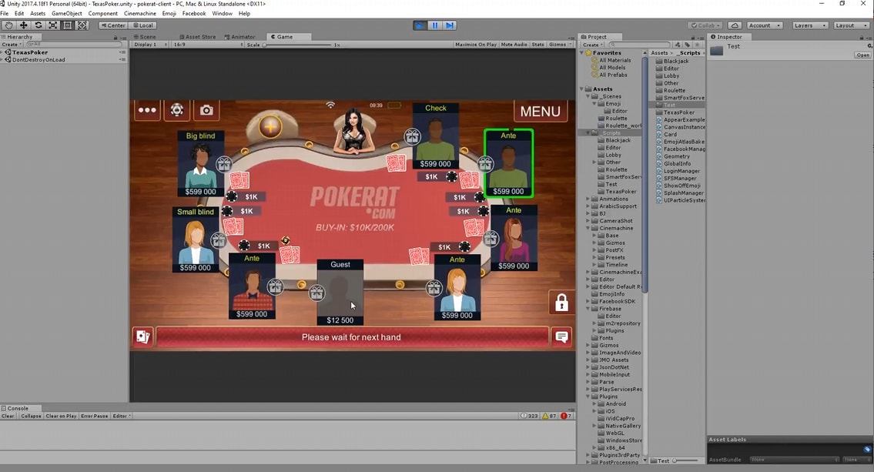Select the Rect transform tool
This screenshot has width=874, height=472.
tap(68, 25)
